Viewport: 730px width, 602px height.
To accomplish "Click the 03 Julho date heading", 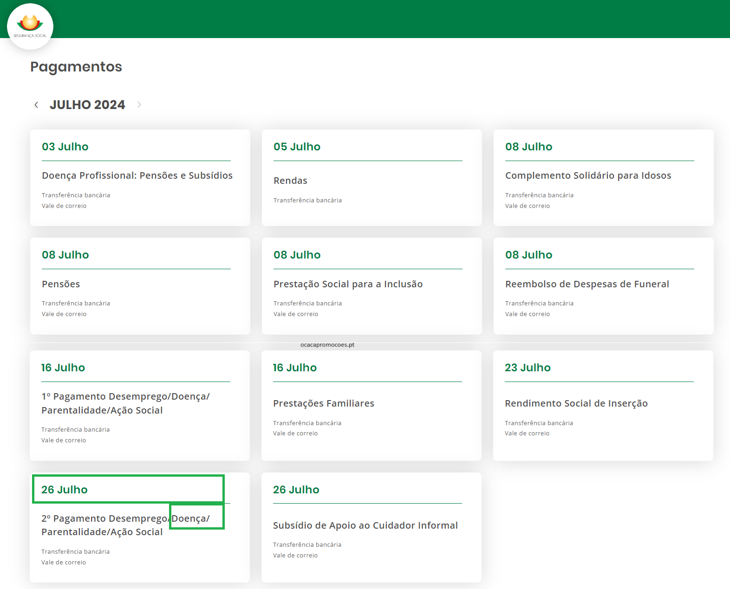I will coord(65,147).
